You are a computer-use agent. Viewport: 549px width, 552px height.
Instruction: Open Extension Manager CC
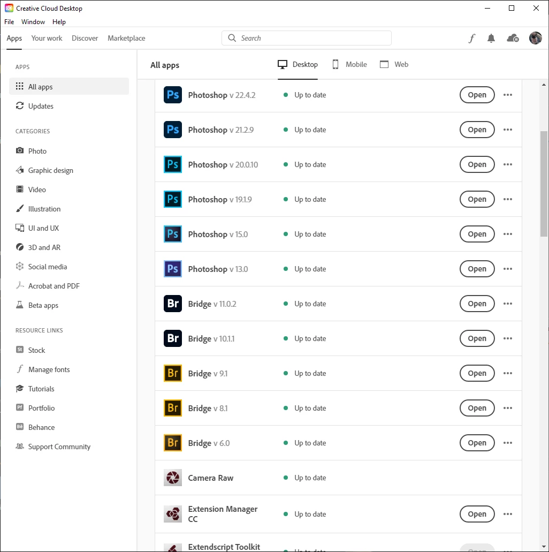coord(477,514)
